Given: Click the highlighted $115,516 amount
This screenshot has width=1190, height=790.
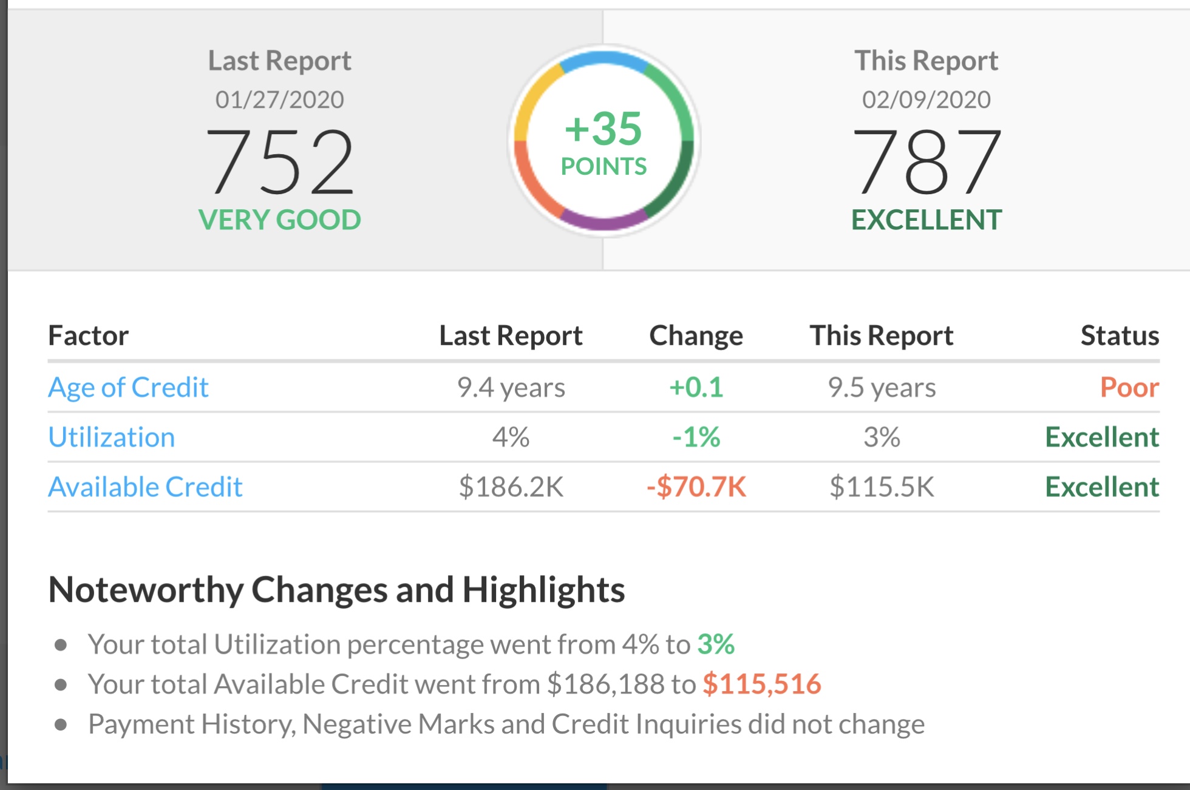Looking at the screenshot, I should [x=761, y=684].
